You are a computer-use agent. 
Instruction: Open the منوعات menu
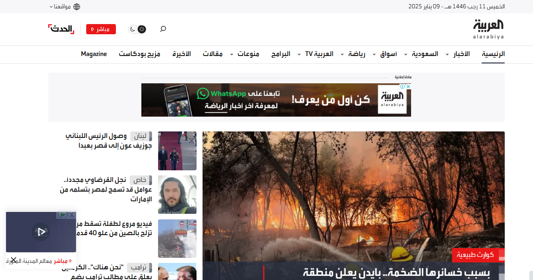(x=248, y=54)
